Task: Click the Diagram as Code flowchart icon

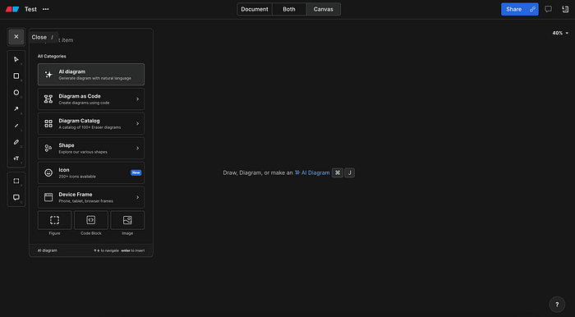Action: [x=48, y=99]
